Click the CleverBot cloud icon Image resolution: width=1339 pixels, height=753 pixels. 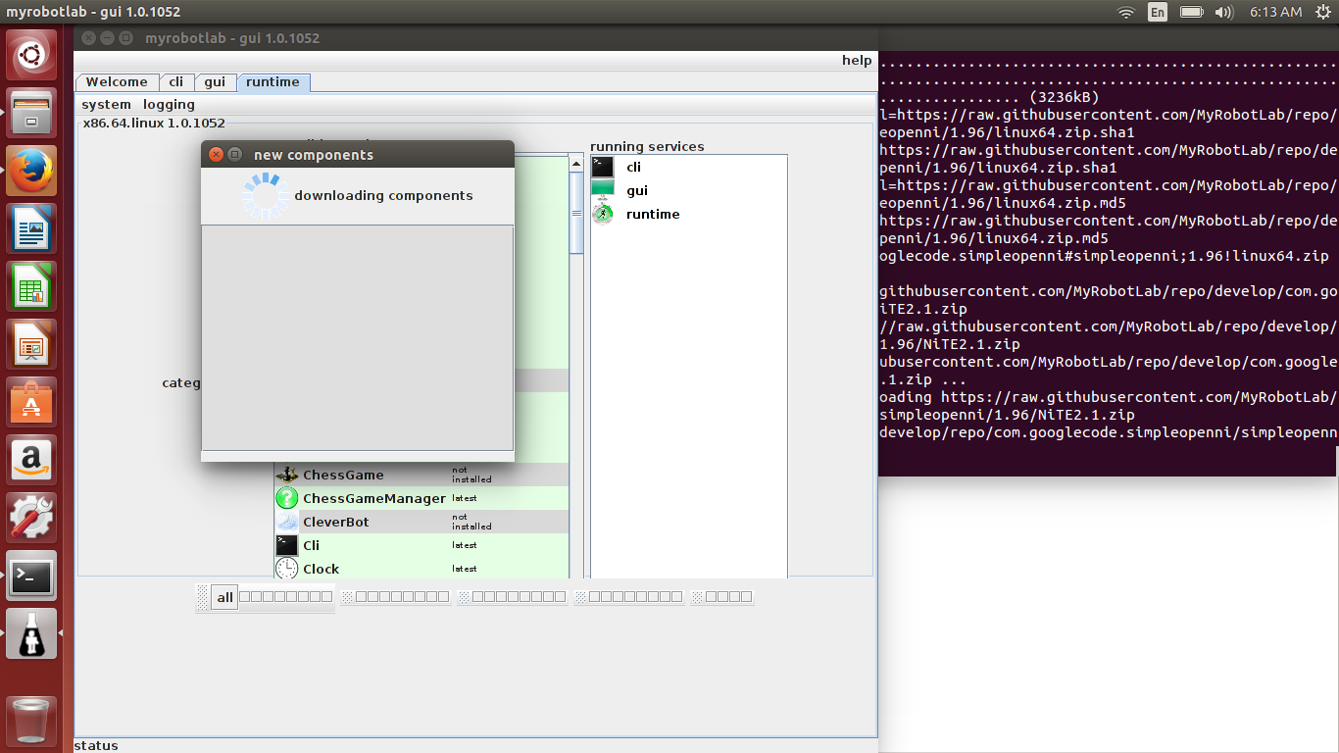pyautogui.click(x=286, y=522)
